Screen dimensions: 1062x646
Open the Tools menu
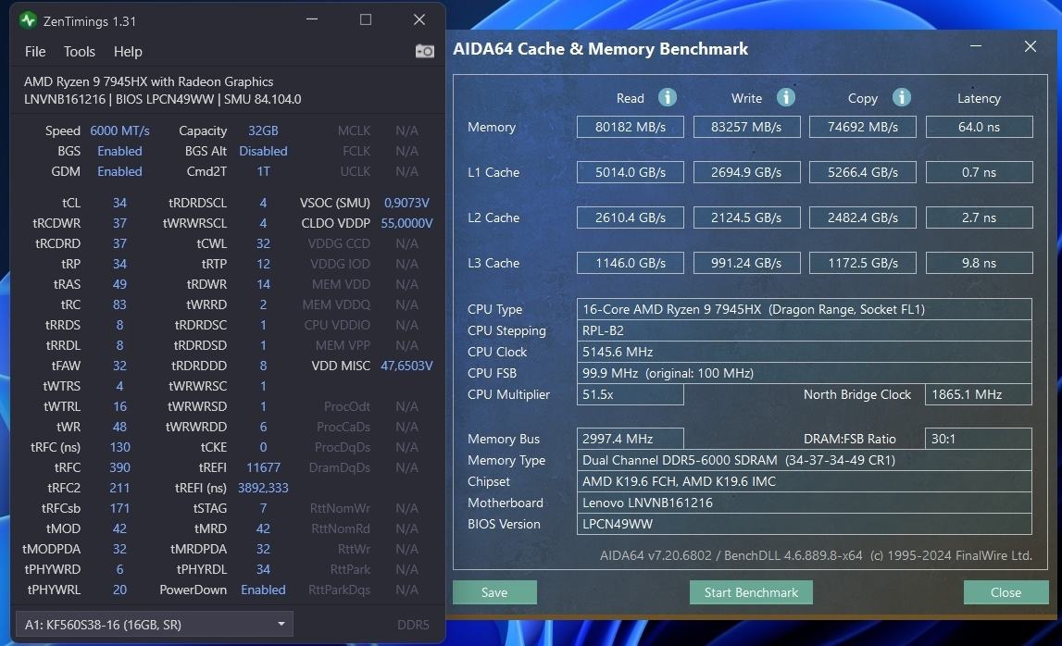click(x=80, y=52)
